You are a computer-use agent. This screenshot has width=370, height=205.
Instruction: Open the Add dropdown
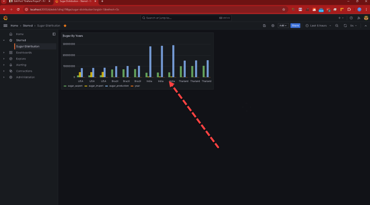pyautogui.click(x=283, y=26)
